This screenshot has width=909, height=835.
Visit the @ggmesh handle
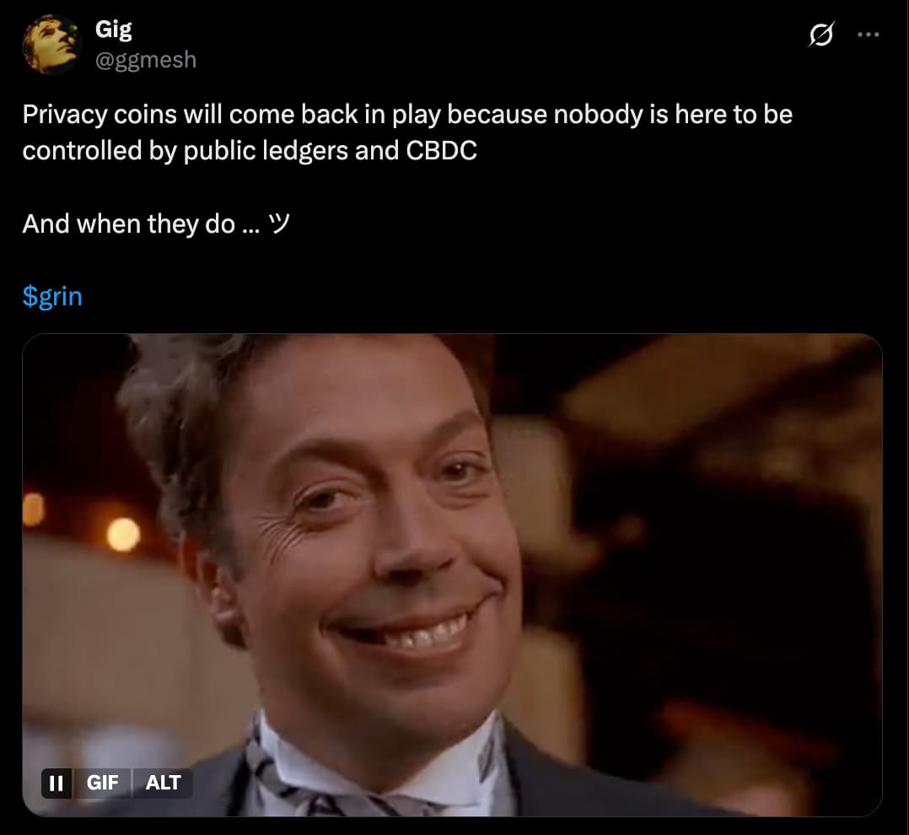(146, 60)
